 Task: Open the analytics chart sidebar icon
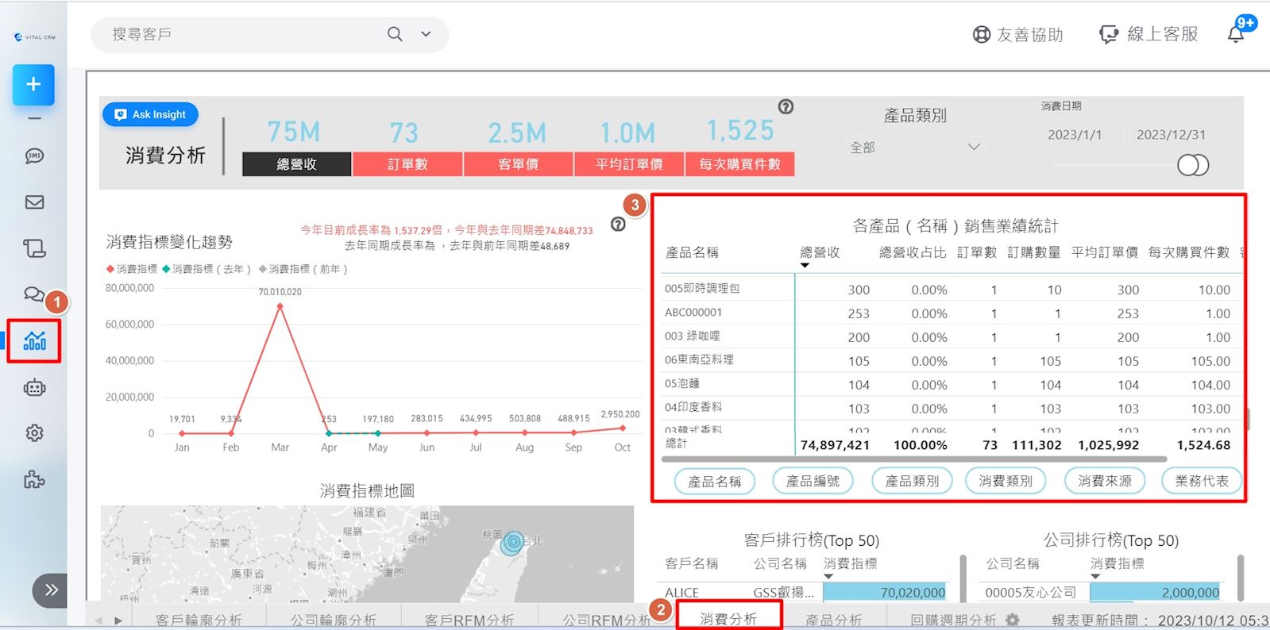pyautogui.click(x=34, y=341)
